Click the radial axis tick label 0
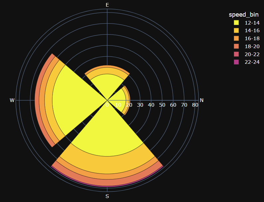The width and height of the screenshot is (264, 202). pos(107,105)
